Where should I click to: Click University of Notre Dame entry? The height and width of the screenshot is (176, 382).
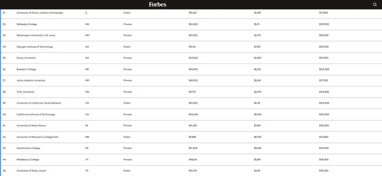click(31, 125)
